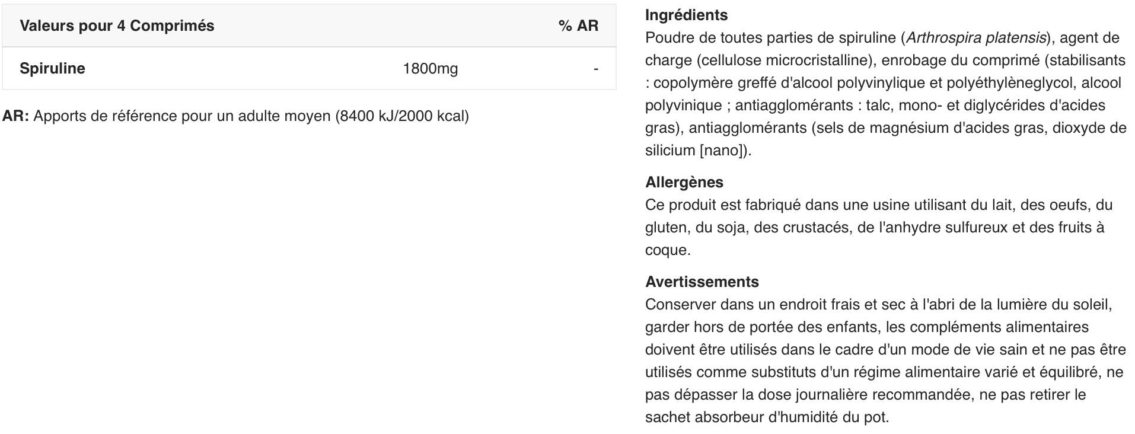Screen dimensions: 1135x434
Task: Click the bold "AR:" footnote label
Action: [x=15, y=116]
